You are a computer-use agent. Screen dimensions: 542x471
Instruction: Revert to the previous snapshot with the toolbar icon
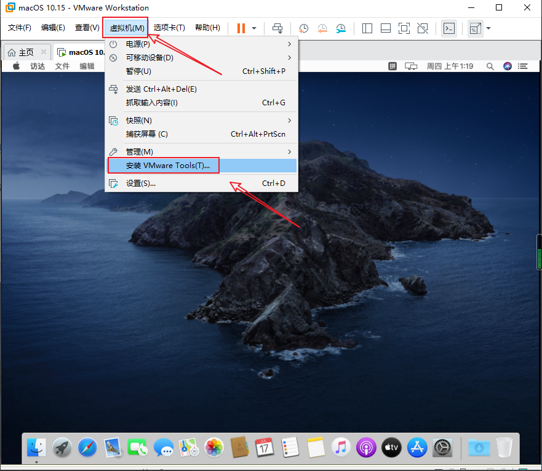tap(322, 28)
